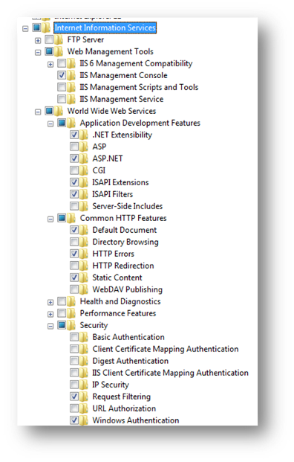Expand the FTP Server node
This screenshot has height=462, width=294.
(x=38, y=40)
